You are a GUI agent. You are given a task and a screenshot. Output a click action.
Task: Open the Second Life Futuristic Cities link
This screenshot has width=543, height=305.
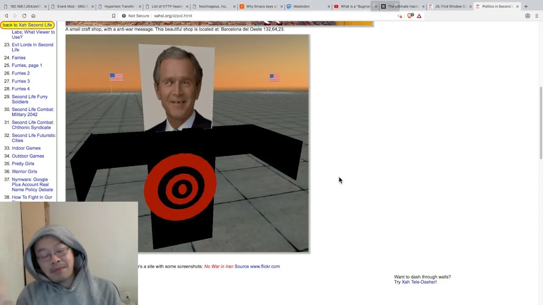coord(34,138)
